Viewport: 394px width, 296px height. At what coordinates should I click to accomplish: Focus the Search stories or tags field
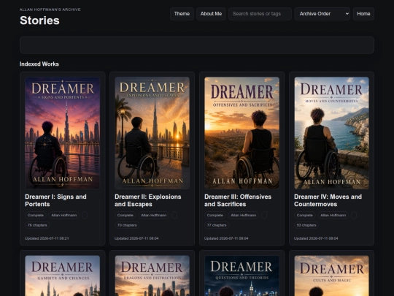click(x=260, y=14)
